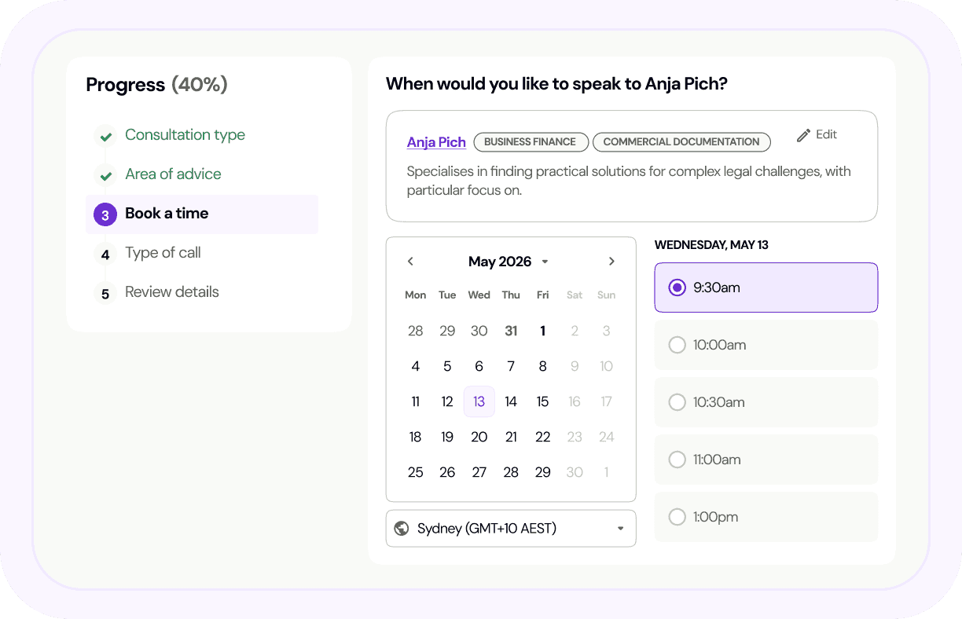This screenshot has width=962, height=619.
Task: Click the Area of advice checkmark icon
Action: 105,175
